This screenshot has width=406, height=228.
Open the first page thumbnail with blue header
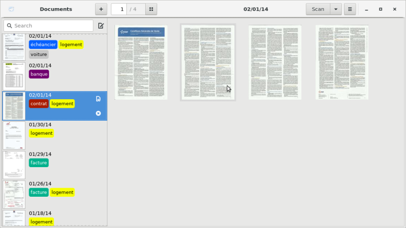tap(141, 62)
